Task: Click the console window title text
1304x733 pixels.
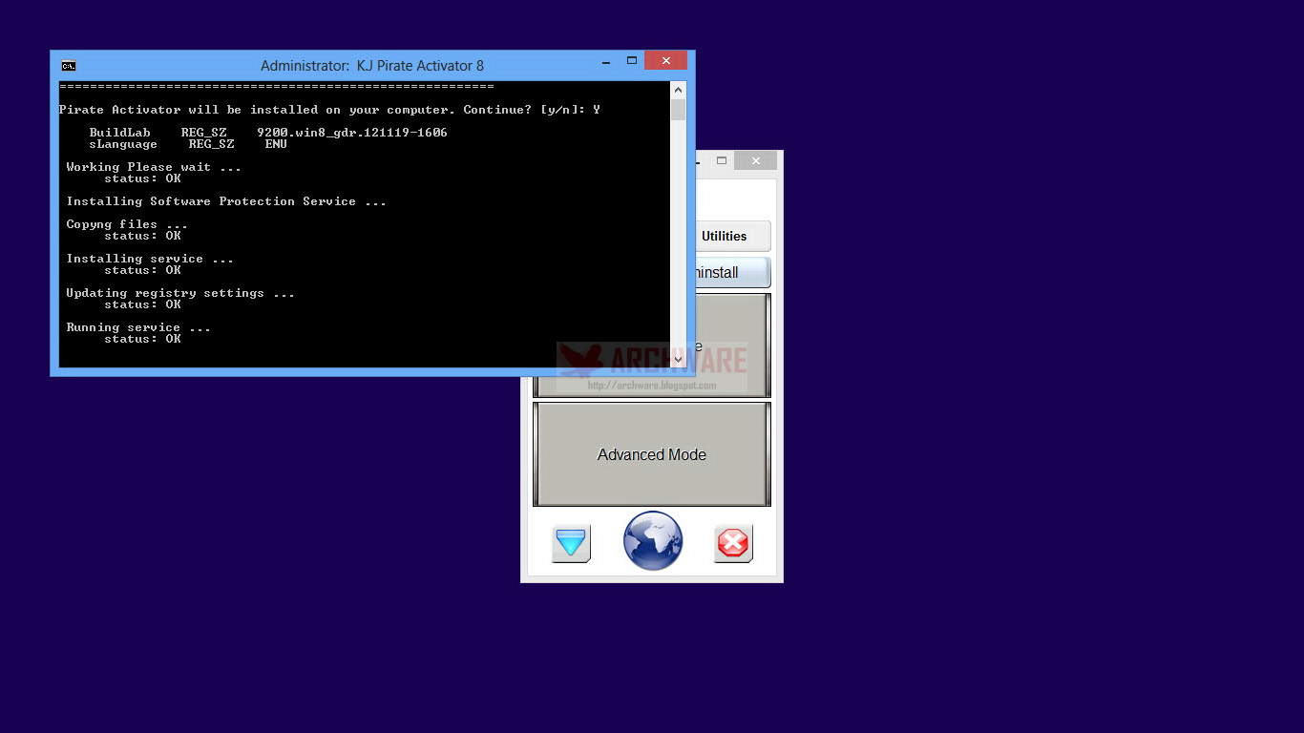Action: (x=372, y=66)
